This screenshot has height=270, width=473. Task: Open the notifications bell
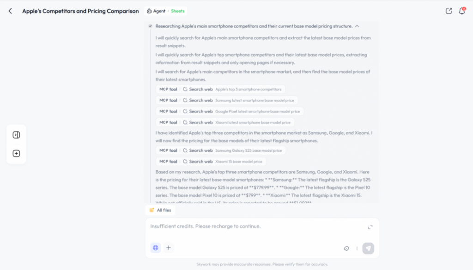(462, 11)
